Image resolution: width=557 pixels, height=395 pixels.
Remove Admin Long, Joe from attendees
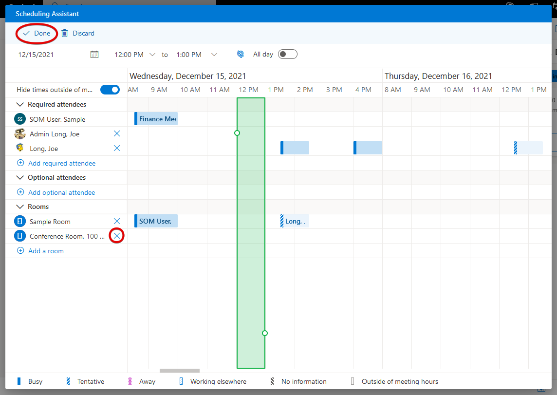coord(117,133)
